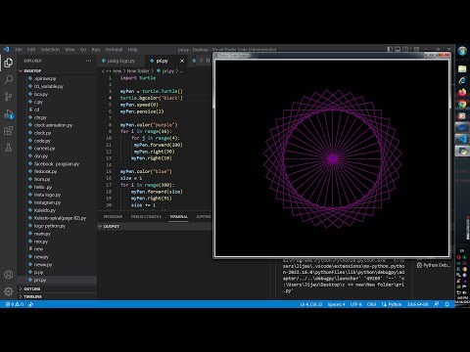Click the New folder breadcrumb
The image size is (470, 352).
tap(138, 70)
